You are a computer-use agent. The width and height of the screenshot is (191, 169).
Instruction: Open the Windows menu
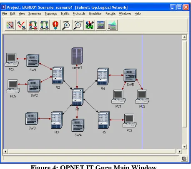[125, 14]
